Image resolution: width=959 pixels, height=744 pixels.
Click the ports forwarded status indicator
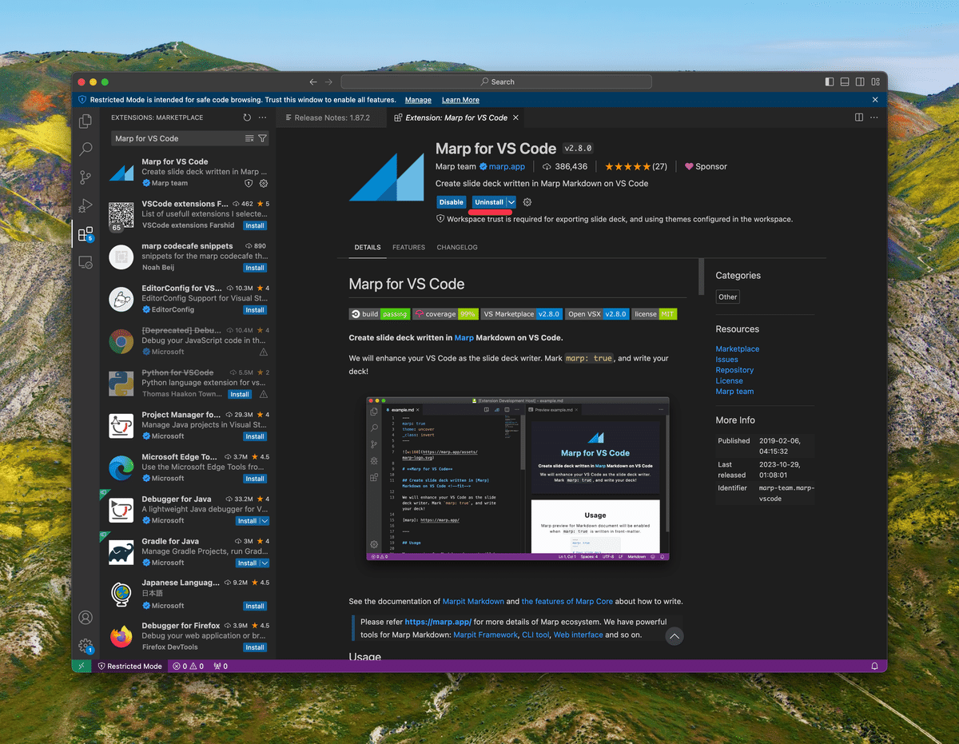click(221, 666)
